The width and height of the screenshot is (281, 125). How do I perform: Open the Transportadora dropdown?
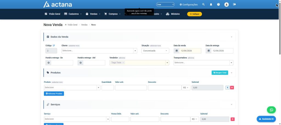coord(203,63)
